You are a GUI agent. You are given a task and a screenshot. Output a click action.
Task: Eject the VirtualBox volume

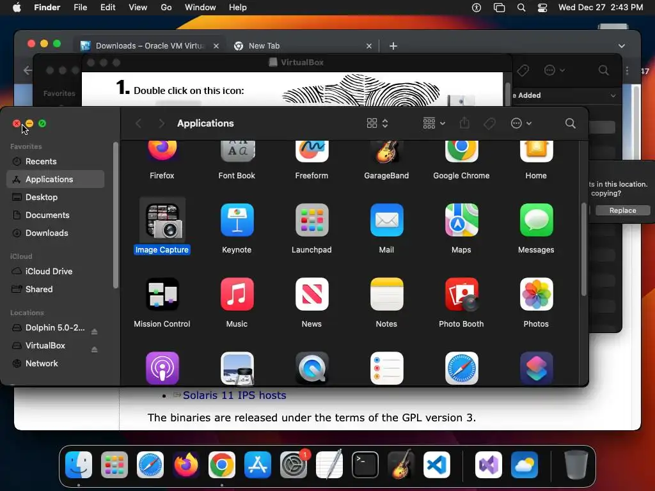[x=95, y=350]
